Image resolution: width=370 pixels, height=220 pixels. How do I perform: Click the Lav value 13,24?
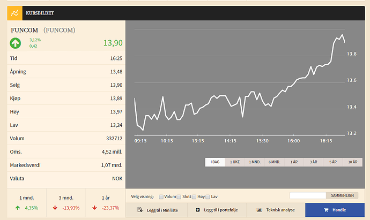[116, 125]
